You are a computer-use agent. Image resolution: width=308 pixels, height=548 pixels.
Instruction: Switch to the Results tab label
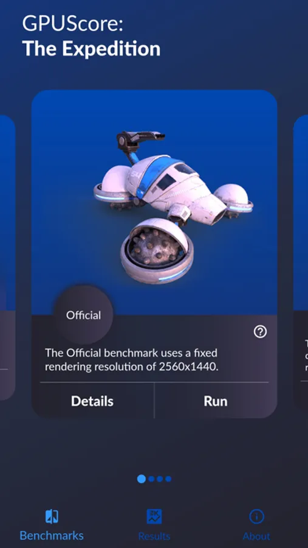154,536
